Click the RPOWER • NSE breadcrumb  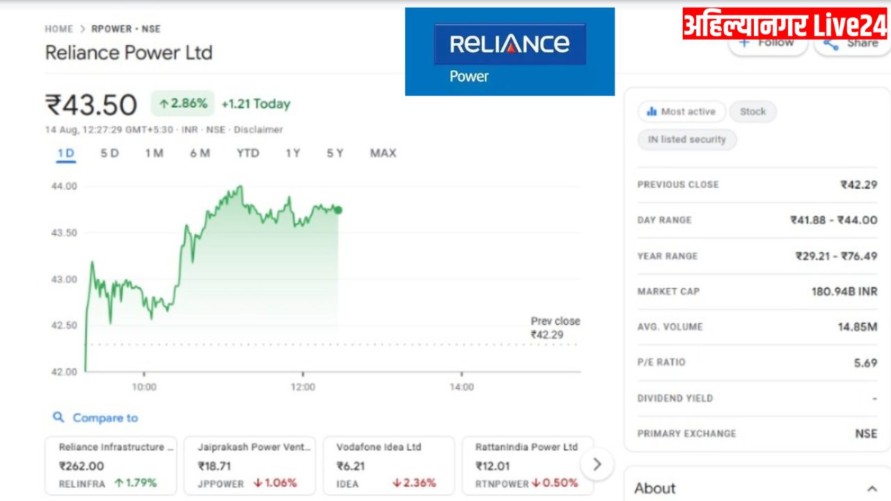click(126, 29)
